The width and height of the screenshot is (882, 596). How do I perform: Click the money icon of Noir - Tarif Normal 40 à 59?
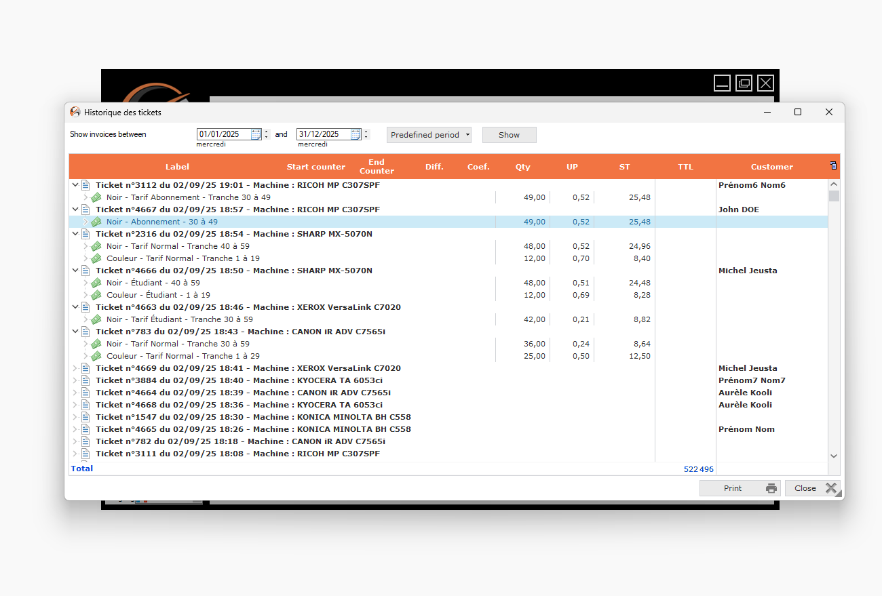coord(96,246)
